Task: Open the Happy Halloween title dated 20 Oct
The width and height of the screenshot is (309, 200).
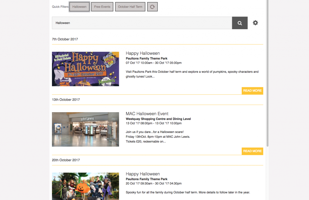Action: pyautogui.click(x=143, y=174)
